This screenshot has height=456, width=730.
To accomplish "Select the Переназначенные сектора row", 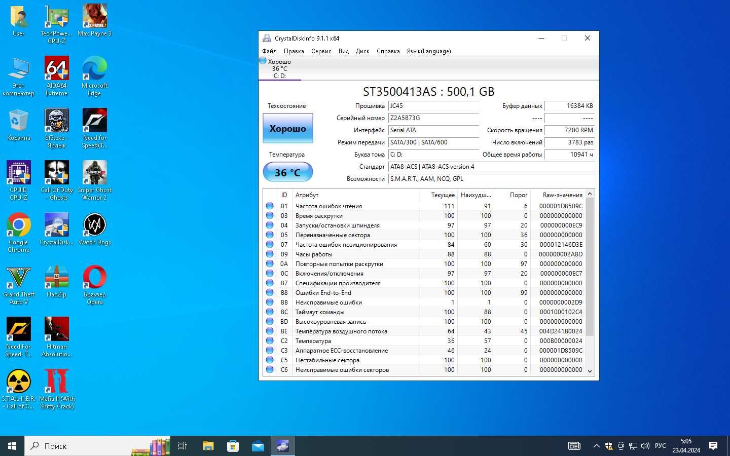I will point(424,235).
